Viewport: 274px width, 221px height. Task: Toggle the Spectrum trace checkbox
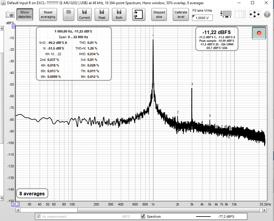click(x=143, y=216)
